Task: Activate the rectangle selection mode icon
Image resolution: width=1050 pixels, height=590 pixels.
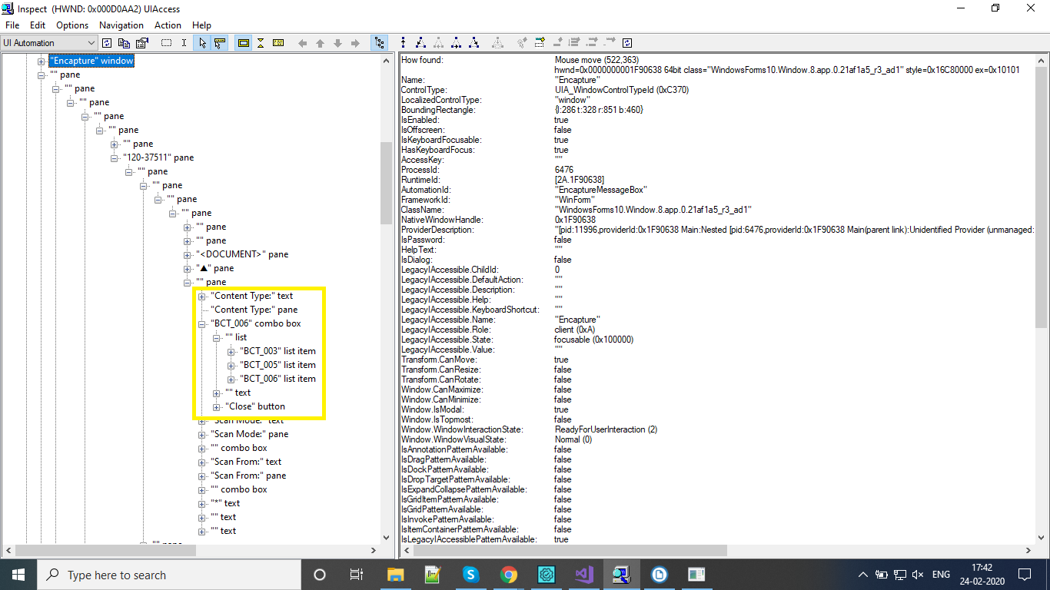Action: click(167, 42)
